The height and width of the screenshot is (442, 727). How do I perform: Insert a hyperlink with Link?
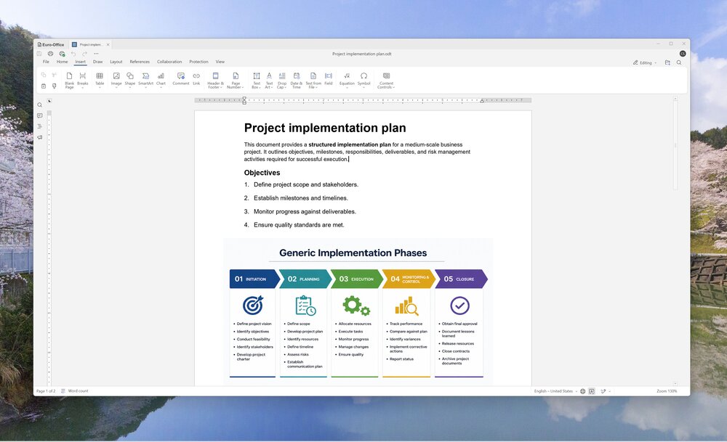(x=196, y=78)
